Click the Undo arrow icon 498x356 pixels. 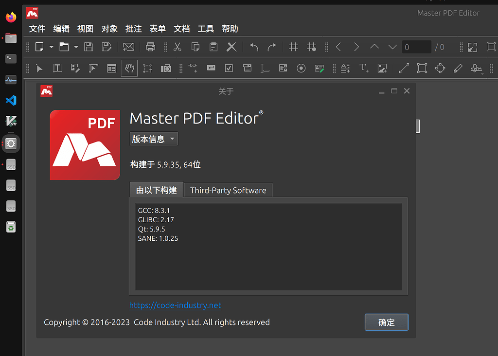(254, 47)
